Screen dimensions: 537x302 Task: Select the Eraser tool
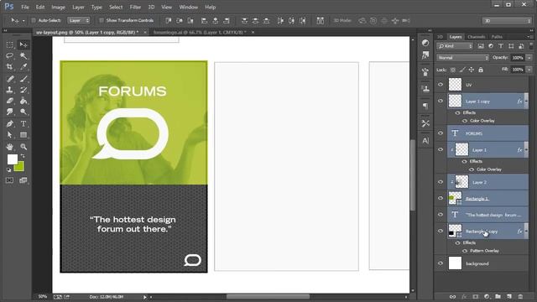[x=9, y=101]
